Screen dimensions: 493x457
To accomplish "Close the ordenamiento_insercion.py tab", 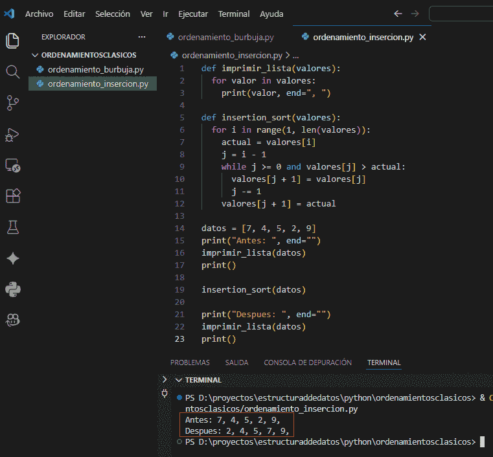I will tap(423, 38).
